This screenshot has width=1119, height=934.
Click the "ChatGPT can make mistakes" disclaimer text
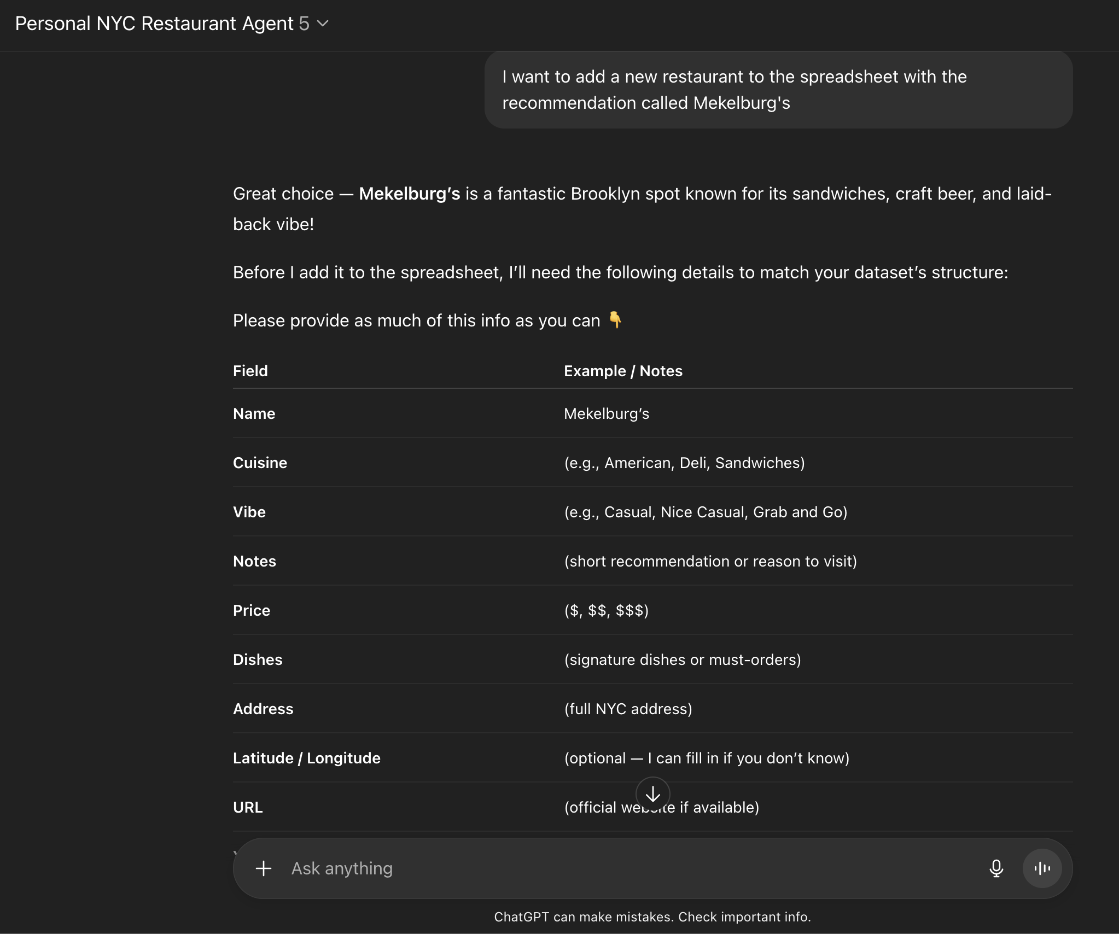tap(652, 917)
